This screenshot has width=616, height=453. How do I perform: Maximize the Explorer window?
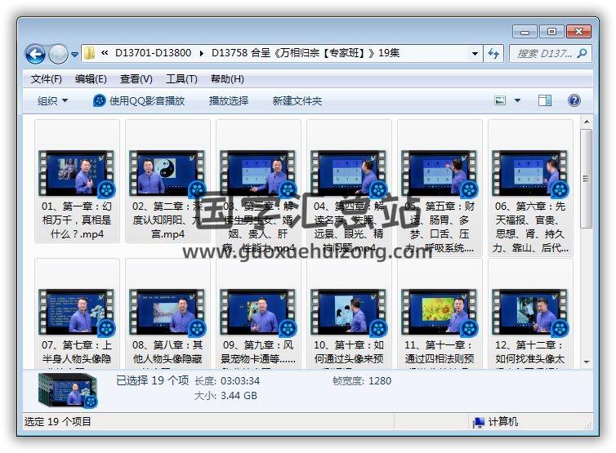point(551,31)
